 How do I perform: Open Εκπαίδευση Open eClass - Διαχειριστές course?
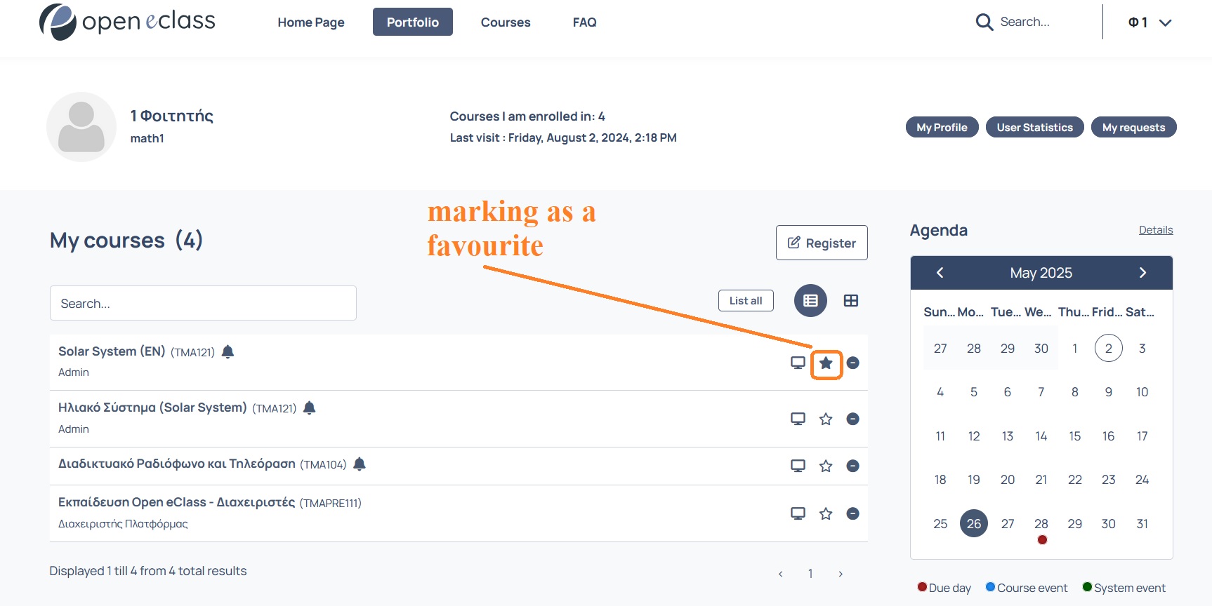click(177, 502)
